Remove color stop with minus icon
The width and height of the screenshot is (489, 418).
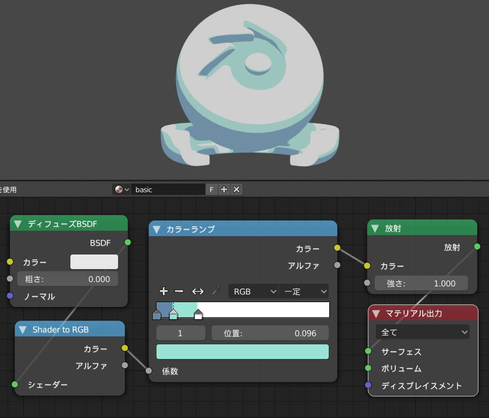click(179, 291)
